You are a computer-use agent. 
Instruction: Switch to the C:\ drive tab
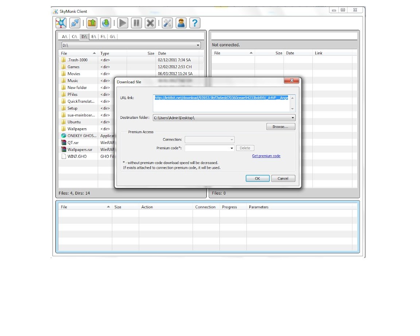(74, 37)
